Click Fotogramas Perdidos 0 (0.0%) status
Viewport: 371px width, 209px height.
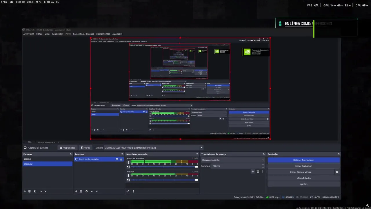(248, 197)
